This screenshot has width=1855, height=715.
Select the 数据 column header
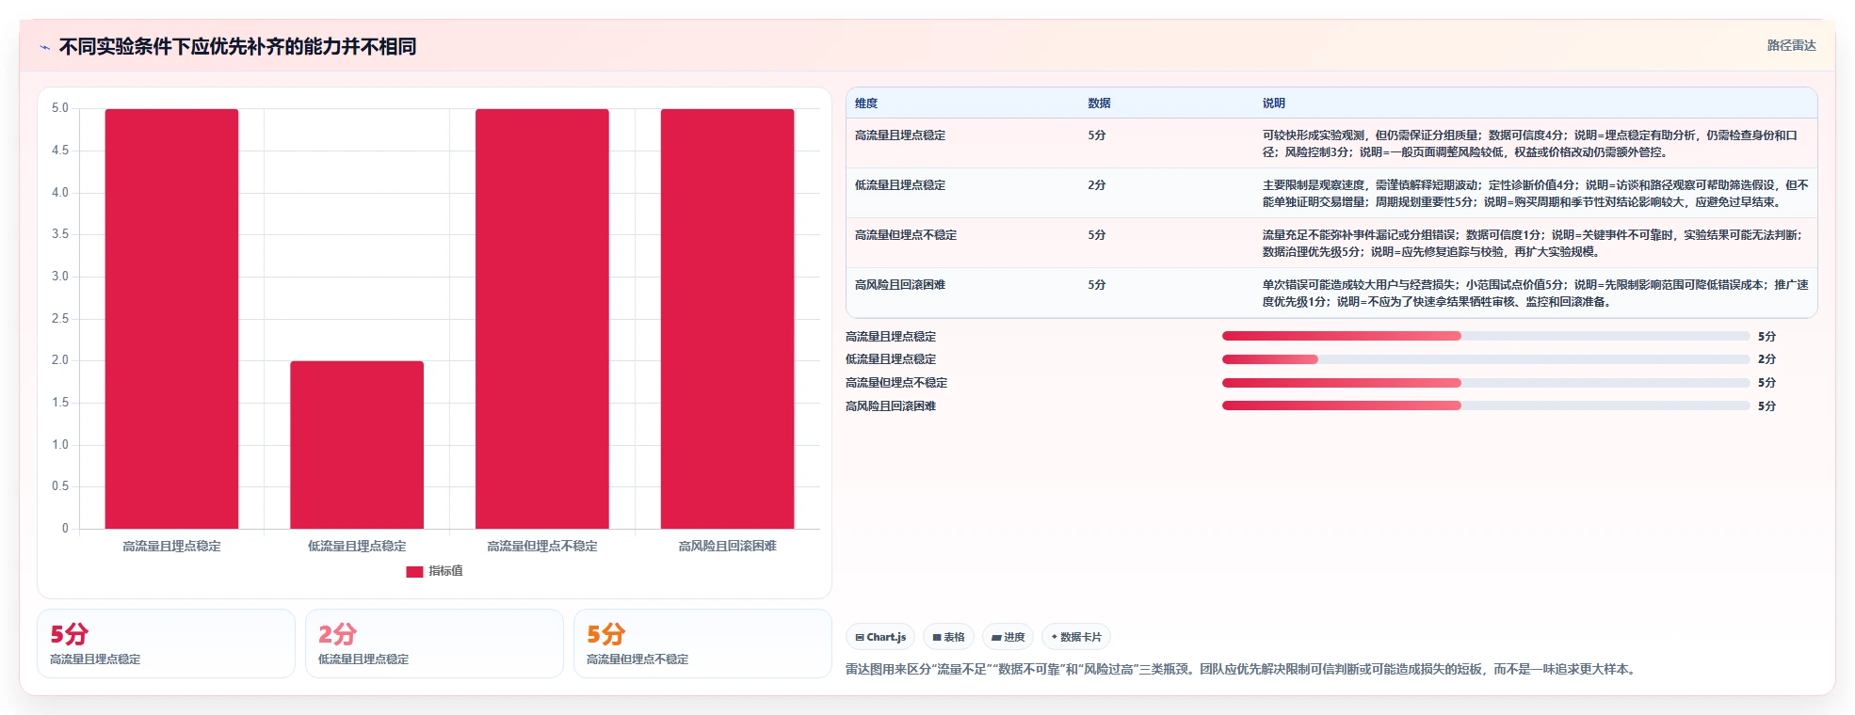click(x=1099, y=103)
